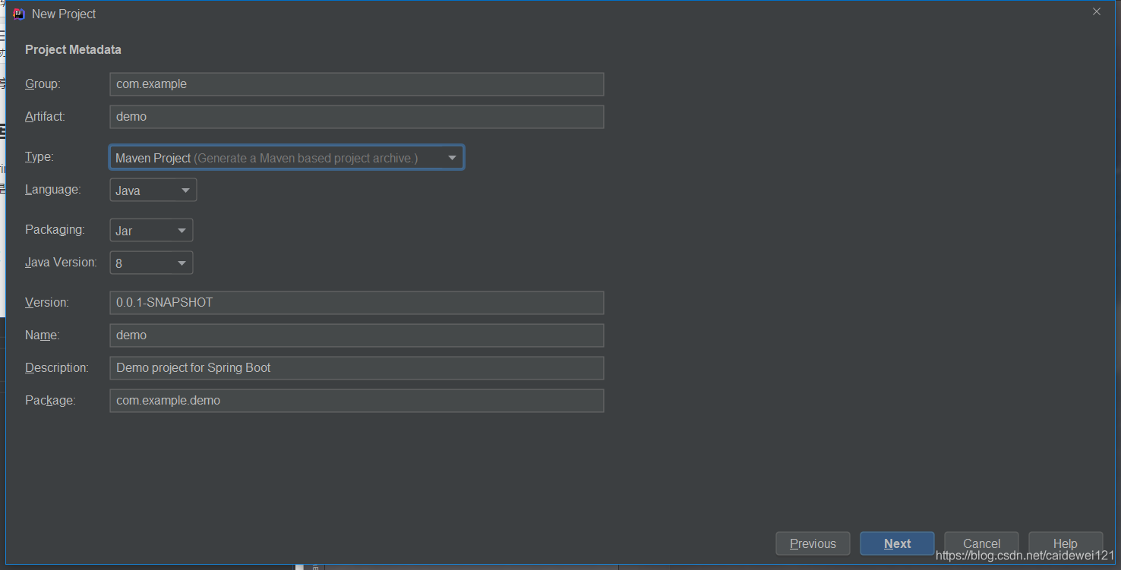
Task: Click the Description label
Action: (x=57, y=367)
